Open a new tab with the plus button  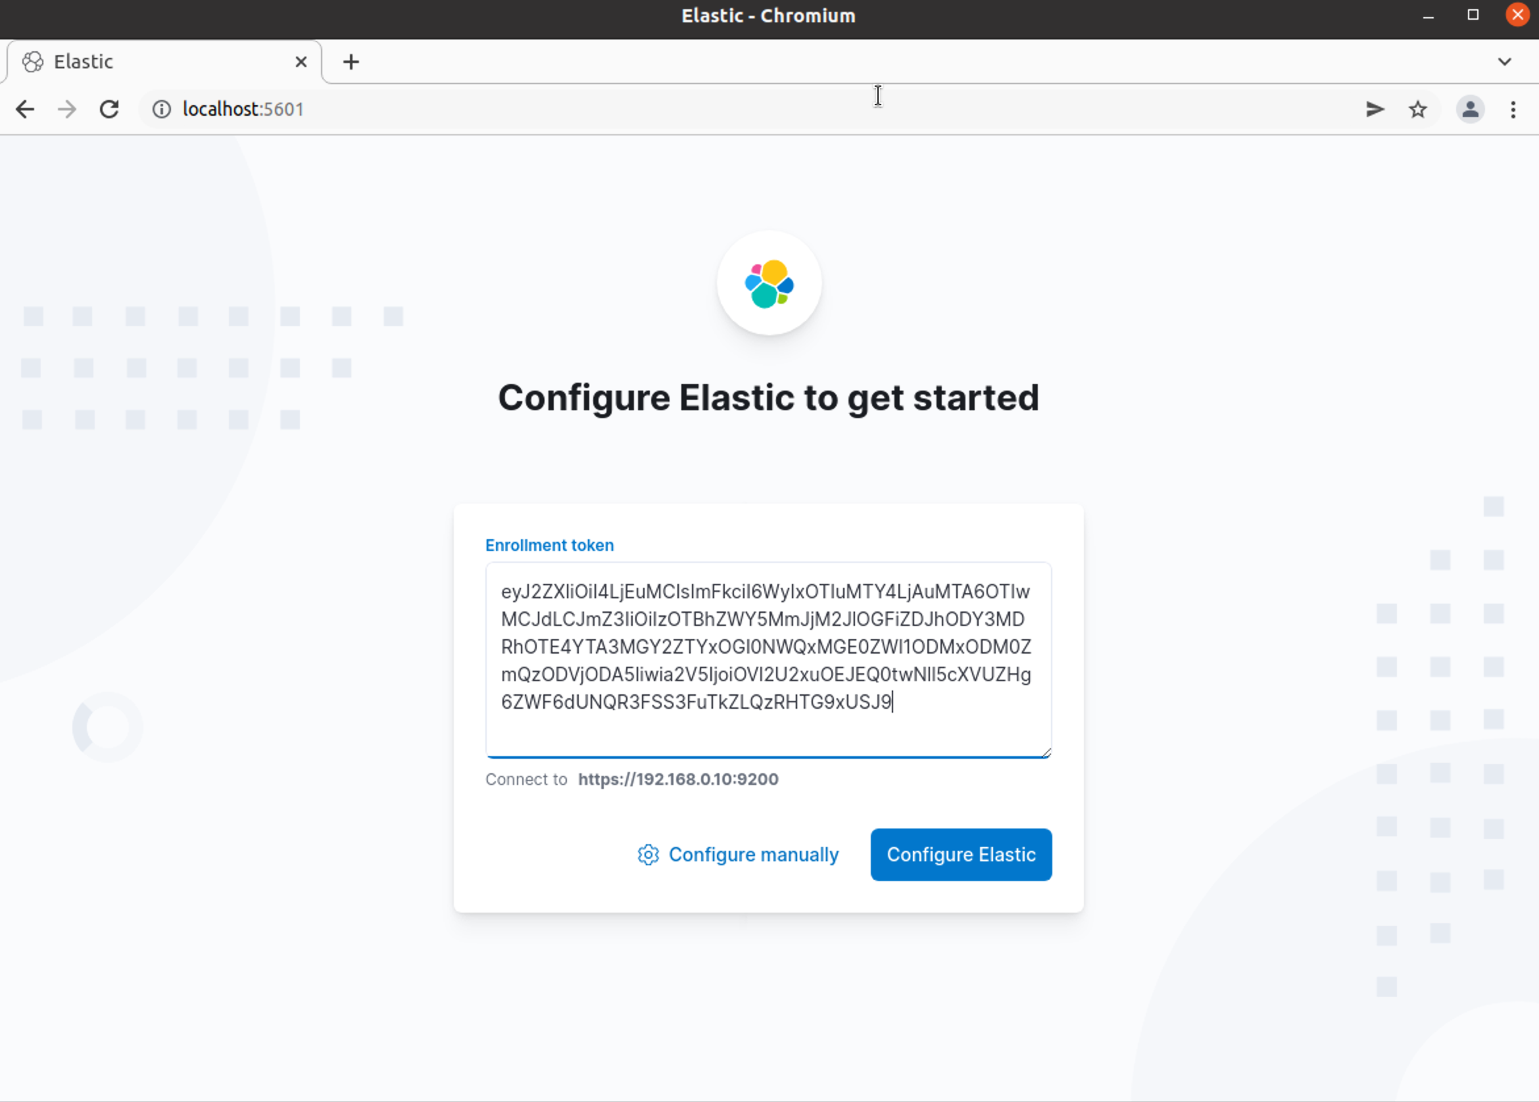351,61
